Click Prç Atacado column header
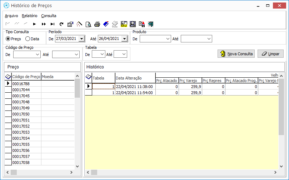 click(x=167, y=81)
